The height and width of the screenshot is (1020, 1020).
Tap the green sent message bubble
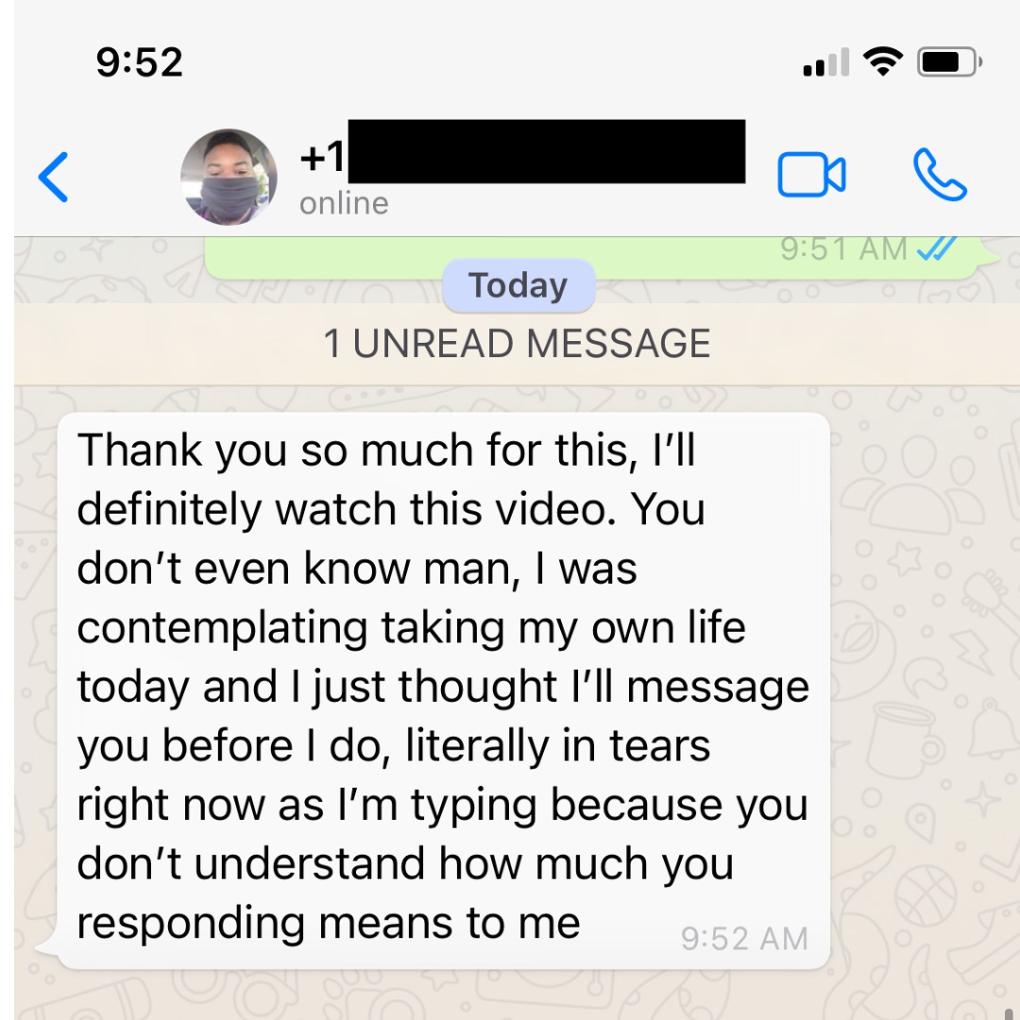592,258
